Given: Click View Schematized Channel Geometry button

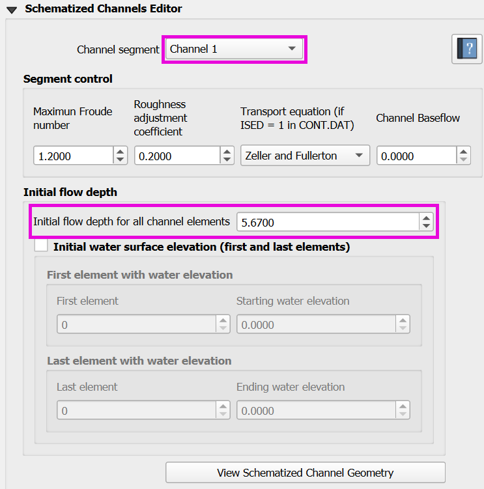Looking at the screenshot, I should pos(305,473).
